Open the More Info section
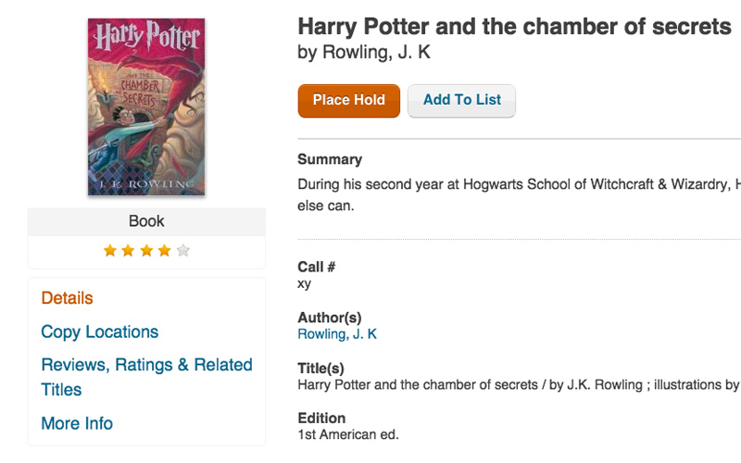The height and width of the screenshot is (463, 741). (x=77, y=423)
